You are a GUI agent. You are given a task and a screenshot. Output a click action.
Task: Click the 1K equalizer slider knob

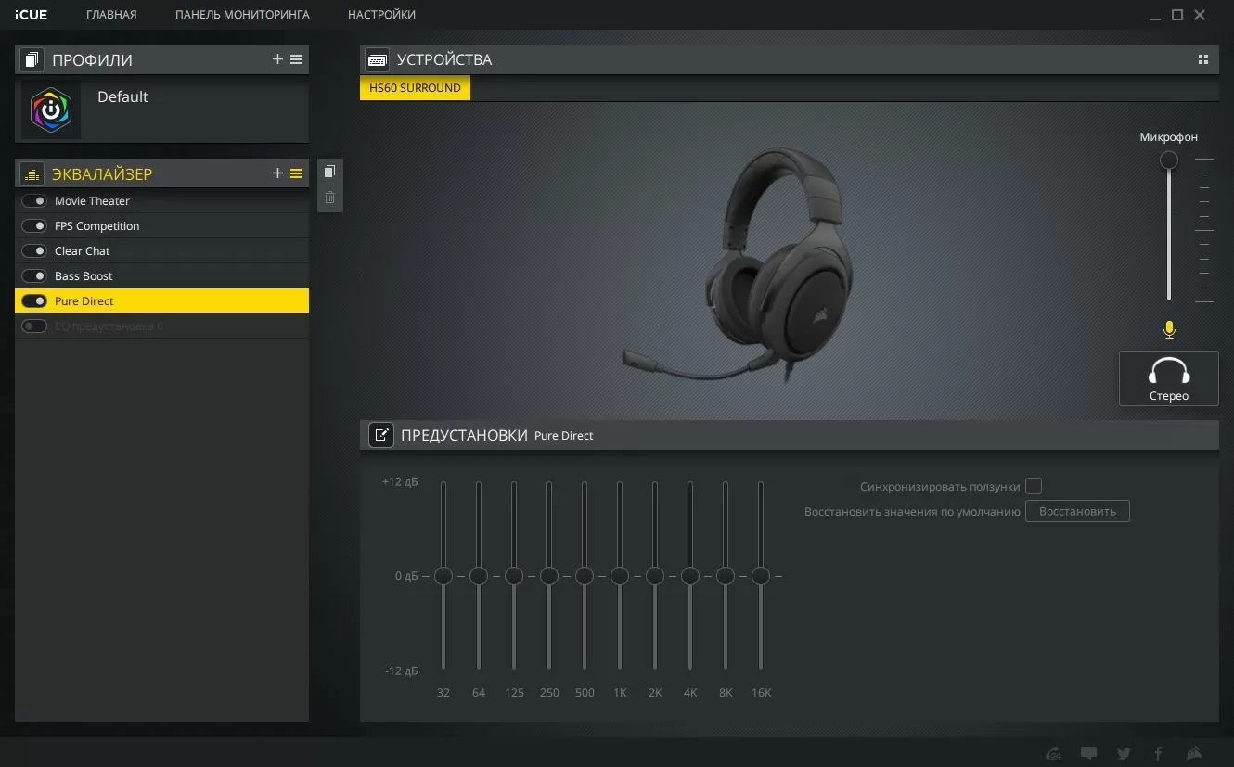pos(620,576)
